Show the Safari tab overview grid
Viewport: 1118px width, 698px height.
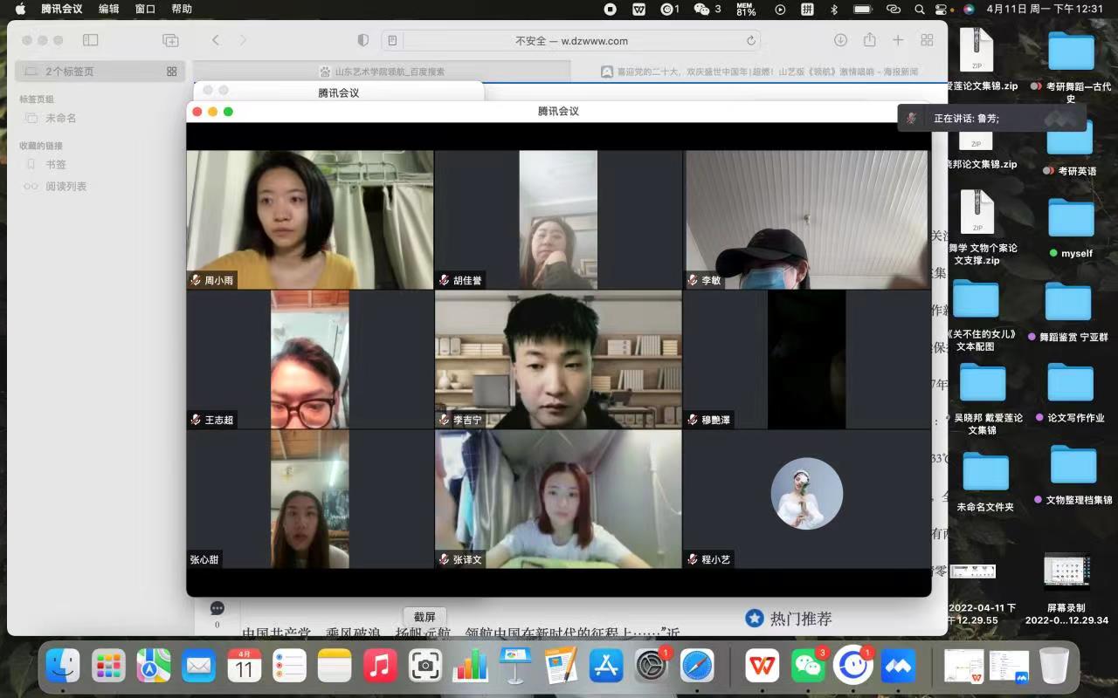(927, 40)
